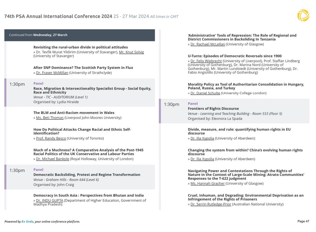The width and height of the screenshot is (316, 232).
Task: Click affiliation '(Liverpool John Moores University)'
Action: (x=93, y=118)
